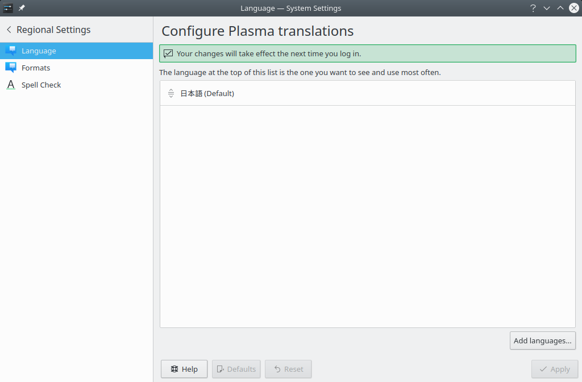Viewport: 582px width, 382px height.
Task: Minimize the System Settings window
Action: pos(547,8)
